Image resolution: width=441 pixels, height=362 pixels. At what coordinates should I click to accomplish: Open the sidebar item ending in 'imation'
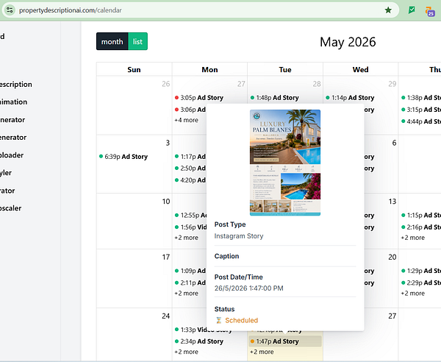[x=13, y=102]
